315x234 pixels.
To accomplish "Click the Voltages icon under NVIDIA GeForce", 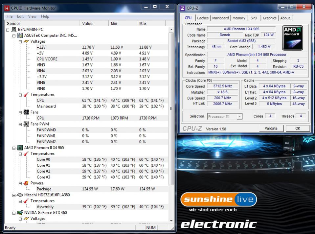I will click(26, 219).
